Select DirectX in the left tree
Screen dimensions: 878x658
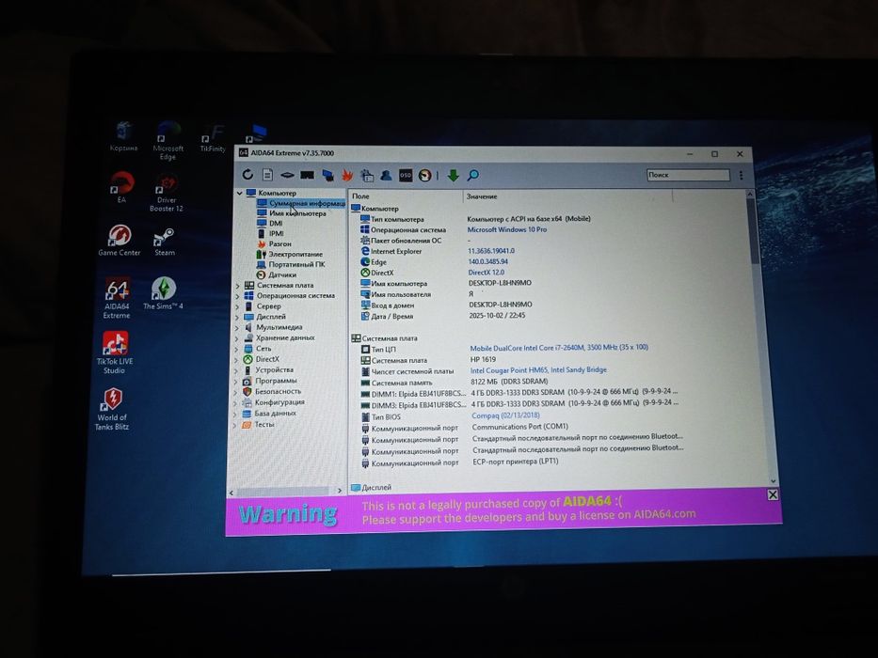click(262, 359)
